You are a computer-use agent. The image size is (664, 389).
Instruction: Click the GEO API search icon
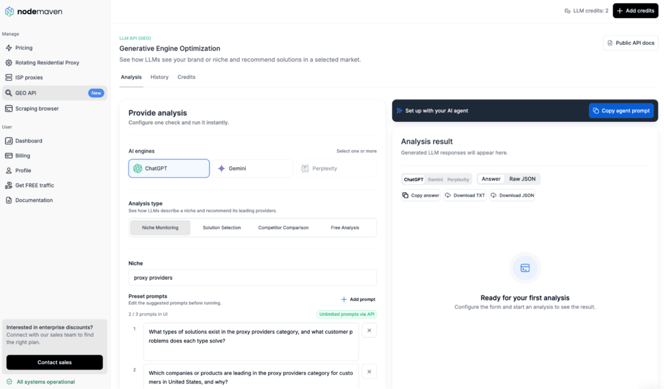[9, 93]
